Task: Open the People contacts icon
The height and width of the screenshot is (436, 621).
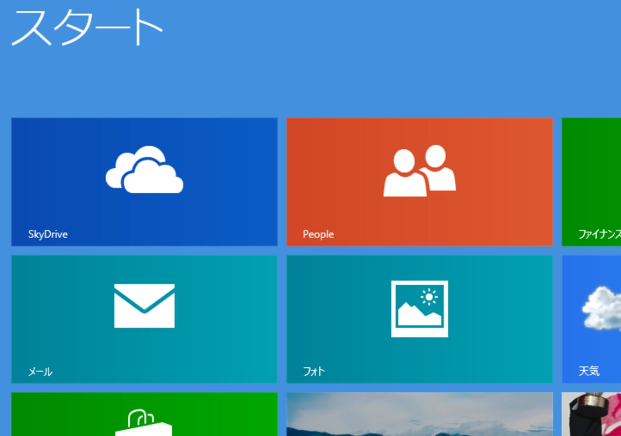Action: tap(420, 170)
